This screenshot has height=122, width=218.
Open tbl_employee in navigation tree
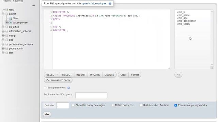tap(20, 23)
